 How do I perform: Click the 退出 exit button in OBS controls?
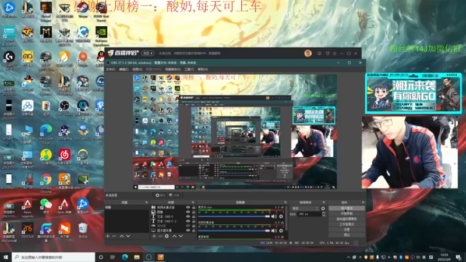coord(347,235)
